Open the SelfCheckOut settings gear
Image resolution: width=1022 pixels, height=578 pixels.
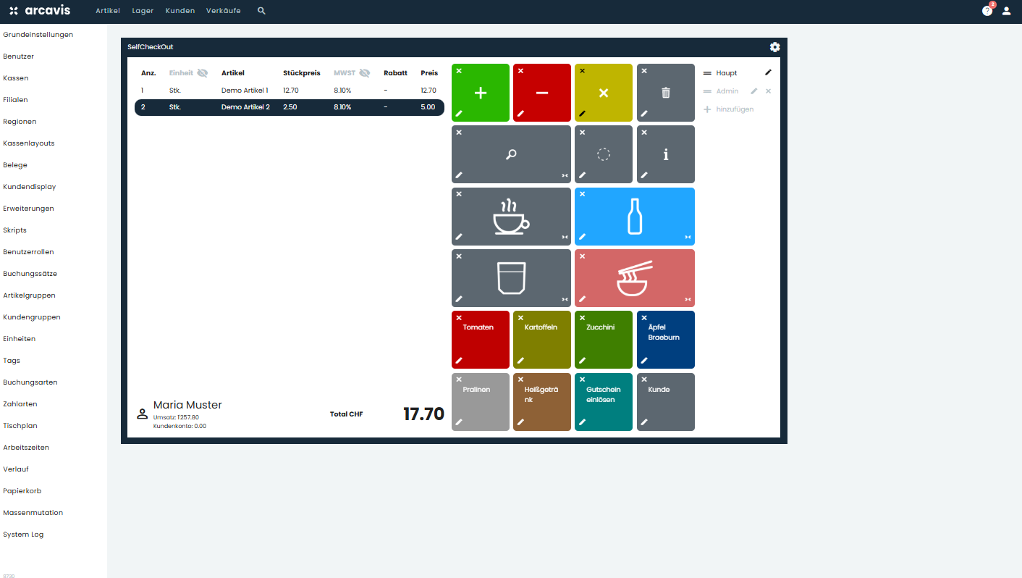(774, 46)
